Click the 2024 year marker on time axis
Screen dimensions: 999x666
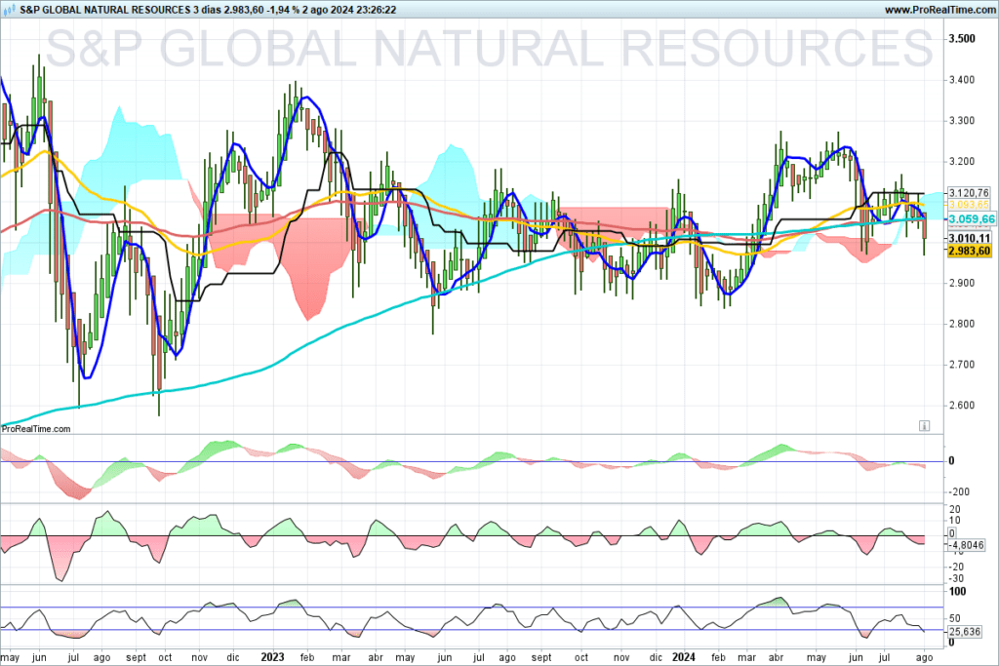pyautogui.click(x=684, y=657)
